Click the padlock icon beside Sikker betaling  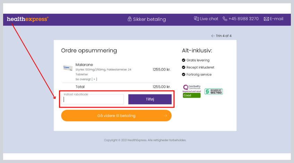click(129, 19)
